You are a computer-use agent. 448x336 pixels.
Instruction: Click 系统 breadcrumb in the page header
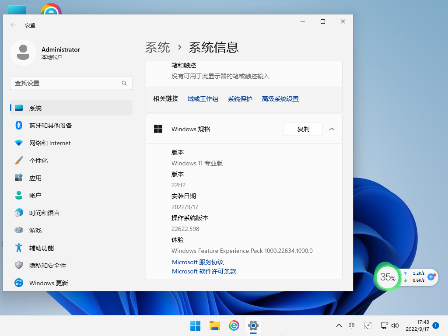pos(157,48)
